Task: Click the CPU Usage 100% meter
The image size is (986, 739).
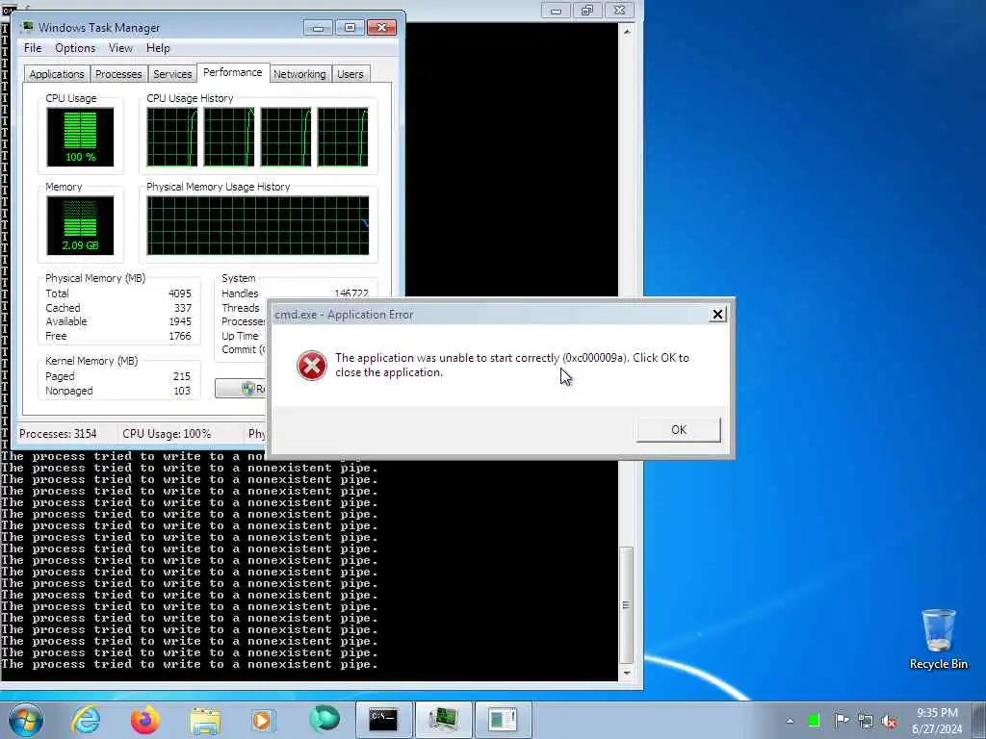Action: tap(80, 137)
